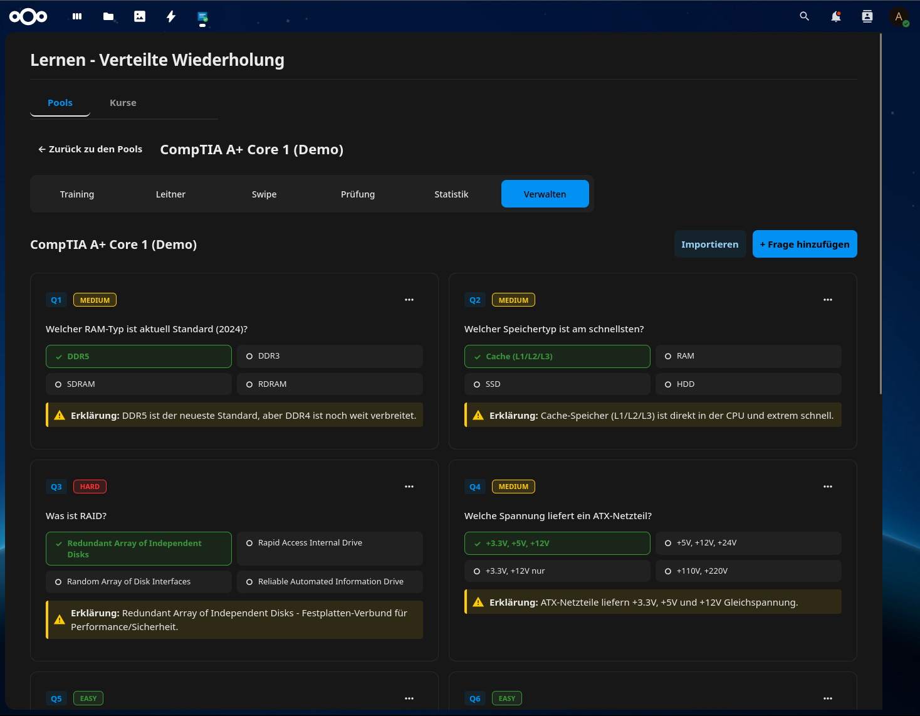Open the options menu on question Q6

coord(828,698)
